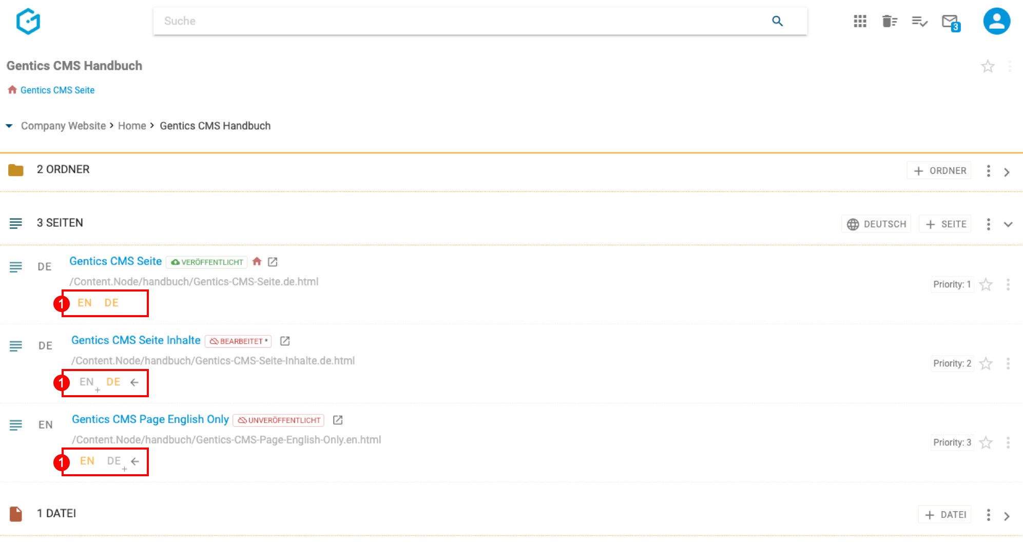
Task: Open Seite Inhalte in new window
Action: pyautogui.click(x=285, y=341)
